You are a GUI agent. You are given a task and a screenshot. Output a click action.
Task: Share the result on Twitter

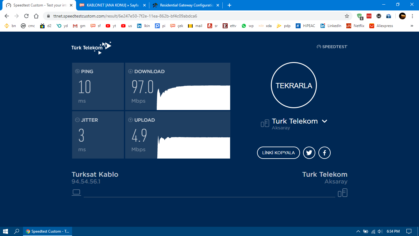coord(309,153)
